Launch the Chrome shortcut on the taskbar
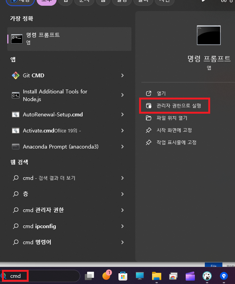Viewport: 235px width, 284px height. [173, 276]
